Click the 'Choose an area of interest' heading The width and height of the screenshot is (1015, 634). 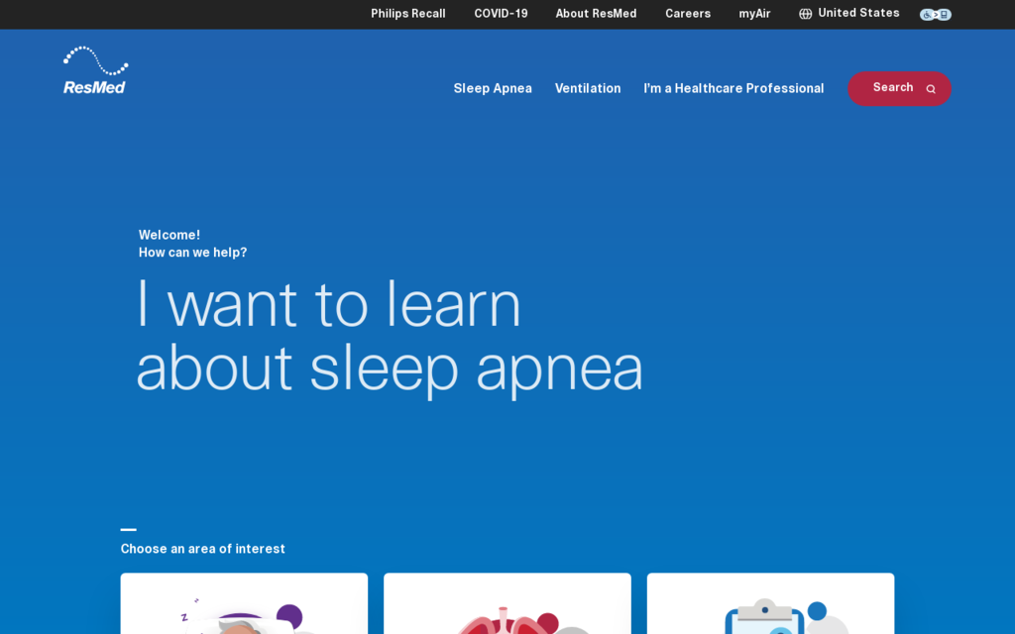[203, 549]
